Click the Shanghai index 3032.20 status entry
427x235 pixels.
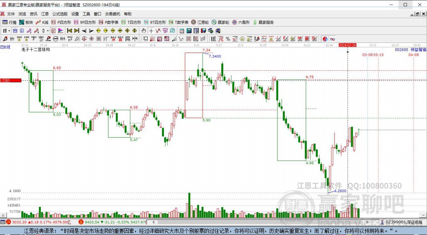point(38,222)
